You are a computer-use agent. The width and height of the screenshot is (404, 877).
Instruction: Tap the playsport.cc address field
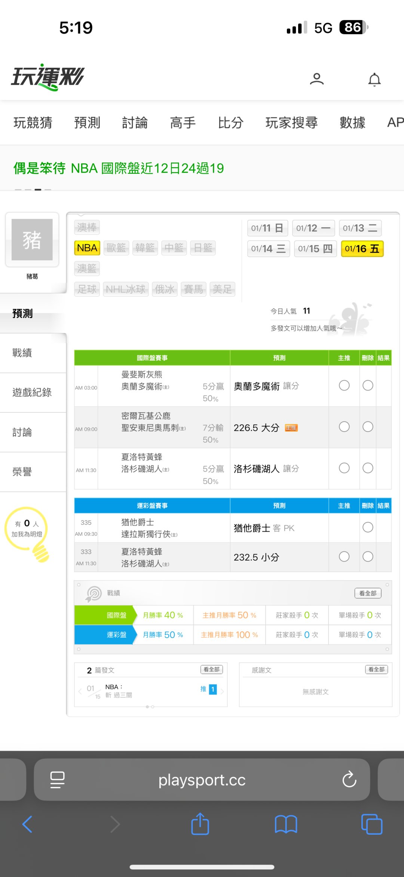click(x=202, y=780)
